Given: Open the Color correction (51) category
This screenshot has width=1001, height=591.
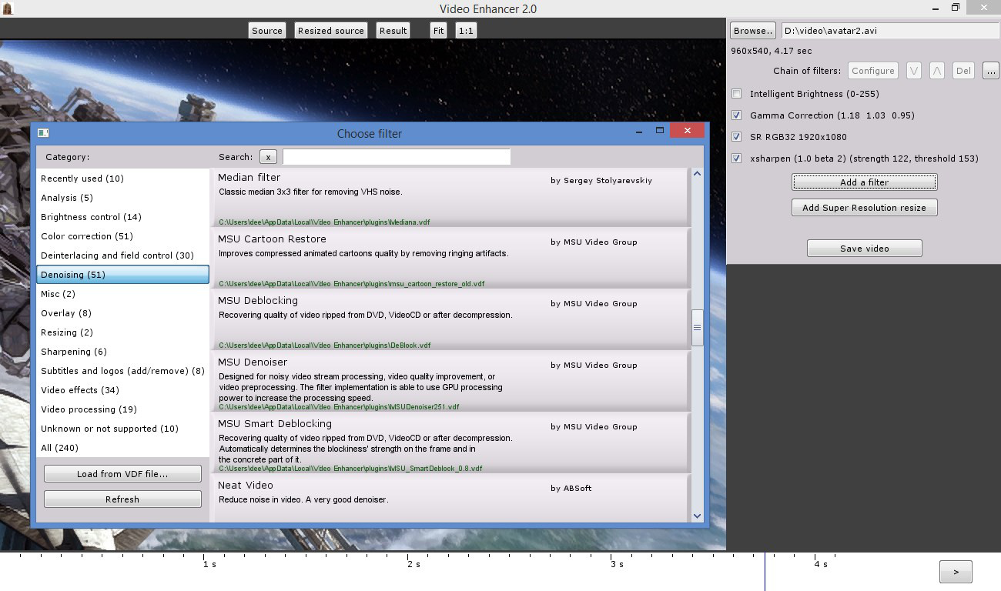Looking at the screenshot, I should (87, 236).
